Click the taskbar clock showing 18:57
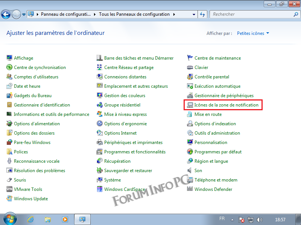The image size is (301, 225). (x=280, y=220)
